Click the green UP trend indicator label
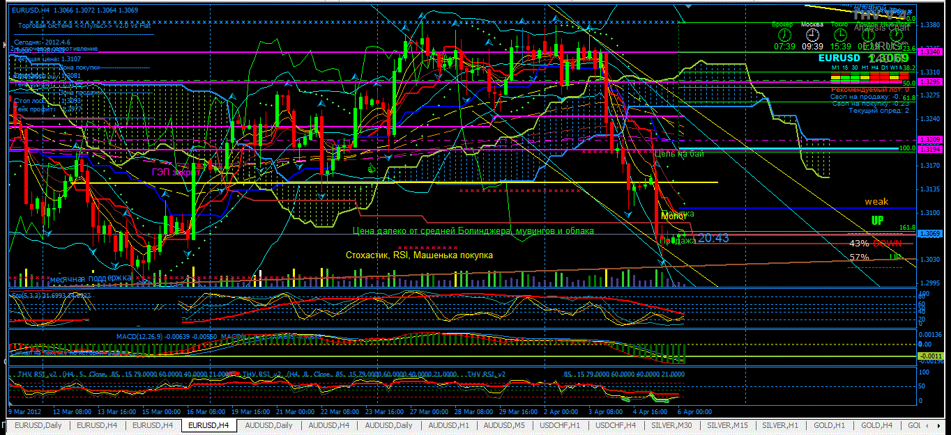Screen dimensions: 951x435 [878, 221]
